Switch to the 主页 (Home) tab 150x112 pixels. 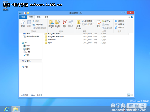point(31,17)
